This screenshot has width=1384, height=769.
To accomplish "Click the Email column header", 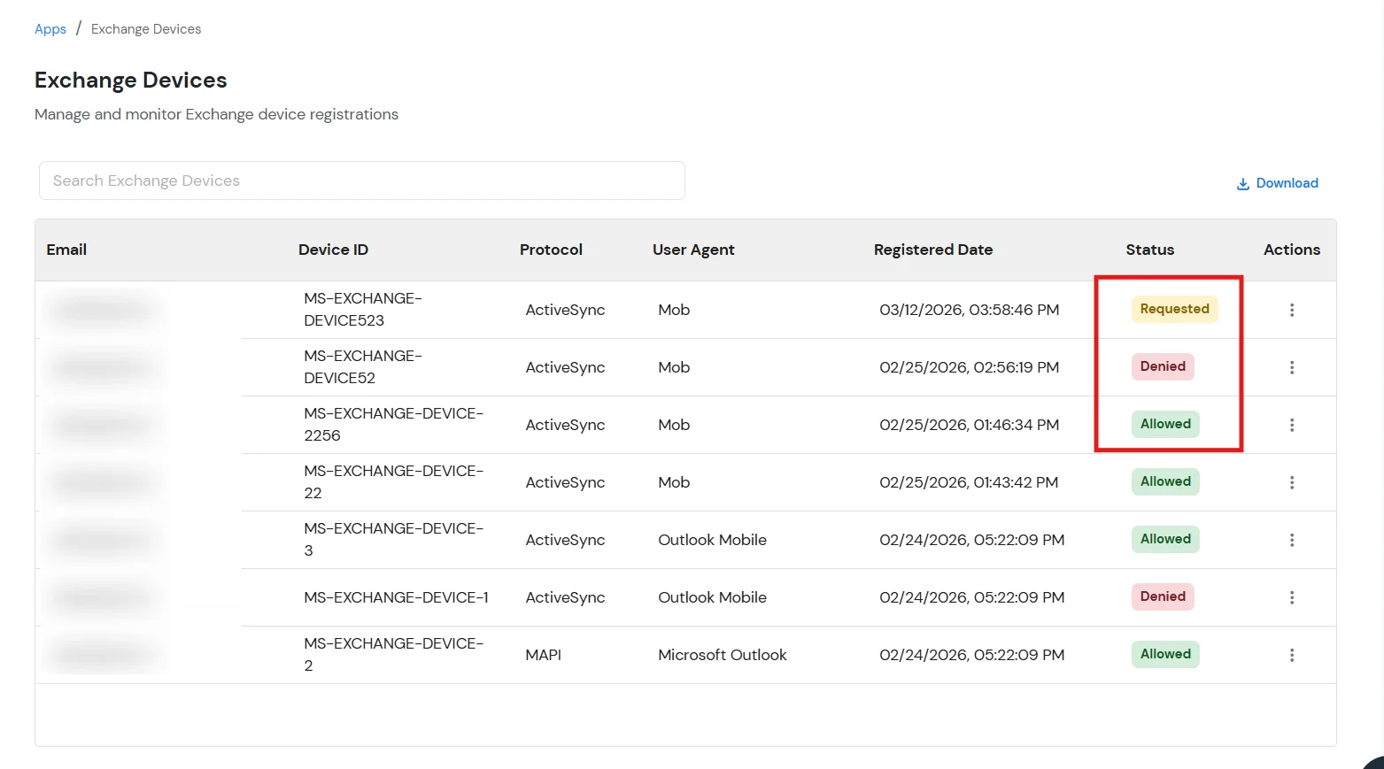I will pyautogui.click(x=66, y=250).
